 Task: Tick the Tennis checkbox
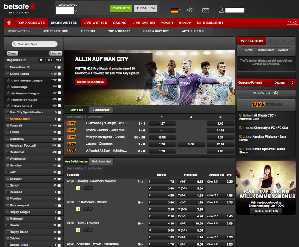pyautogui.click(x=59, y=133)
